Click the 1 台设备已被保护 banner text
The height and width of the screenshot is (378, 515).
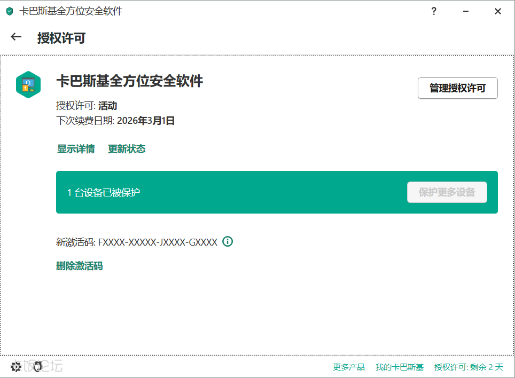pos(104,192)
